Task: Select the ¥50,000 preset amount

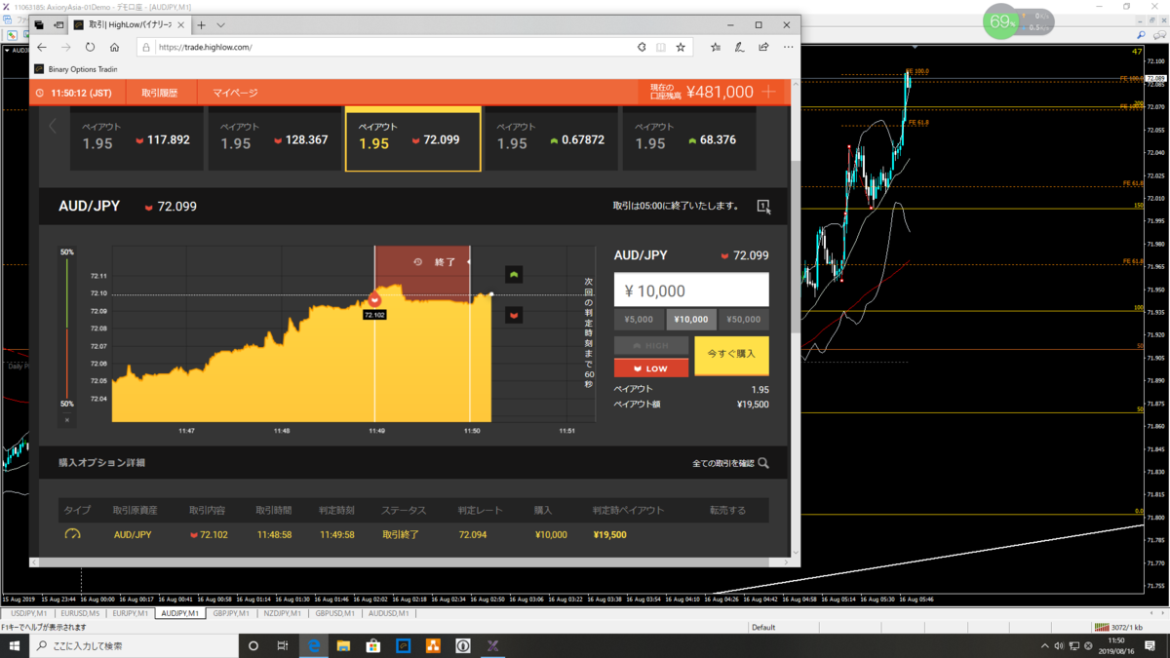Action: (744, 320)
